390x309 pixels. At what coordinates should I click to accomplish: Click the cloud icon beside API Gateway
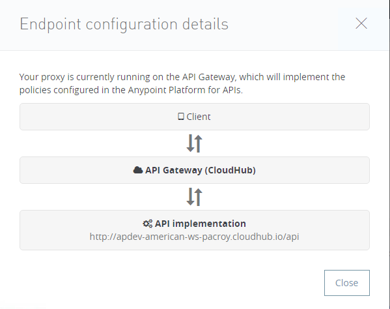click(138, 170)
